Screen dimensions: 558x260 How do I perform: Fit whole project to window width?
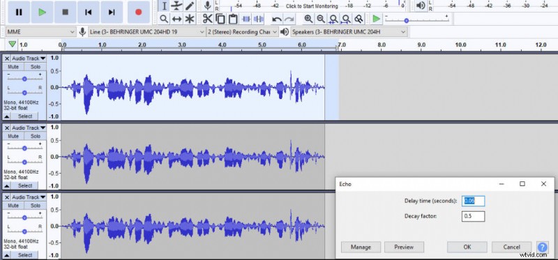click(x=345, y=19)
